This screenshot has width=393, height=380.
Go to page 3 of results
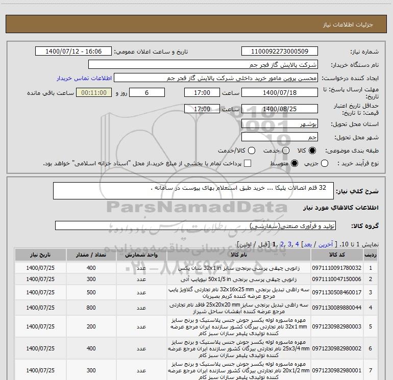[289, 244]
